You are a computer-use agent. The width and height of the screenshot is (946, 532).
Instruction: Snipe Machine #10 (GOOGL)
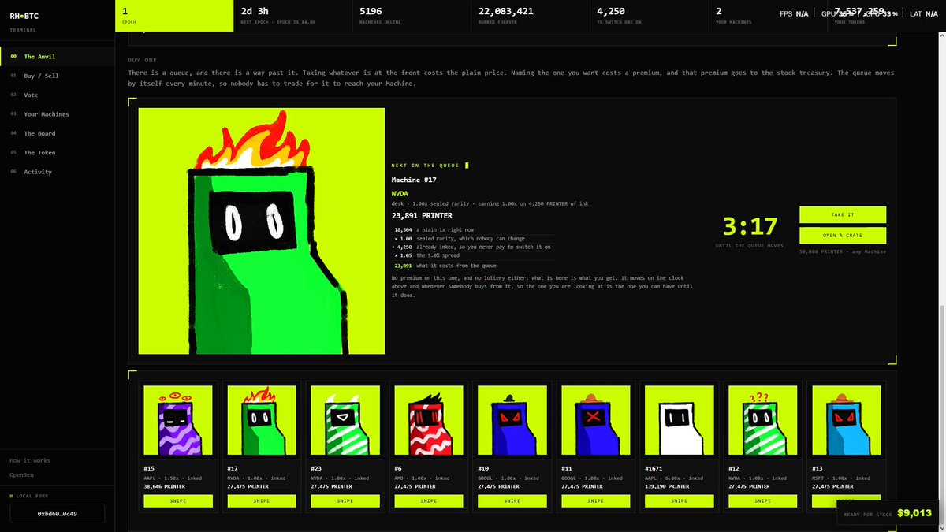coord(512,500)
